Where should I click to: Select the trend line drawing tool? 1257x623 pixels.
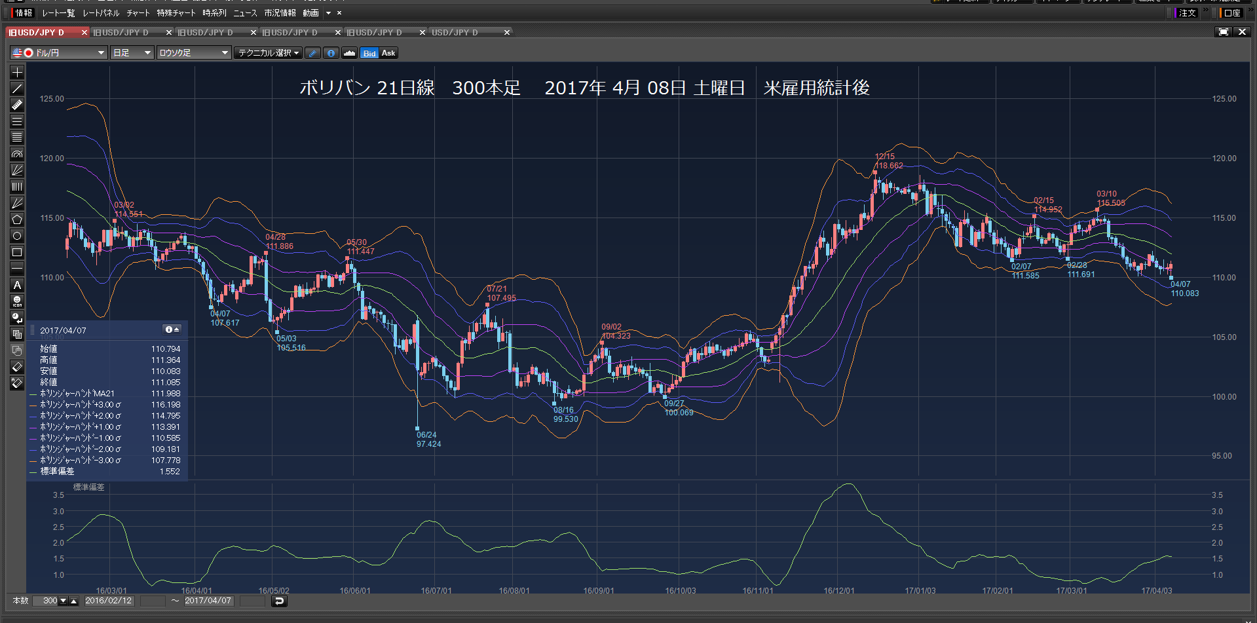tap(17, 88)
